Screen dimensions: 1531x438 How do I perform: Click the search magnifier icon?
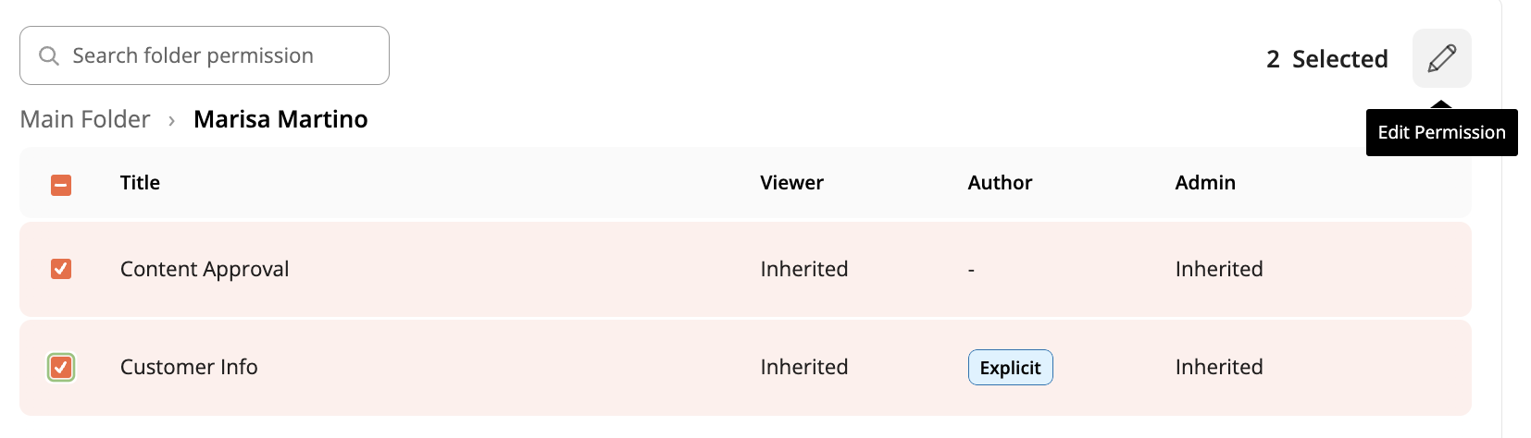click(49, 56)
